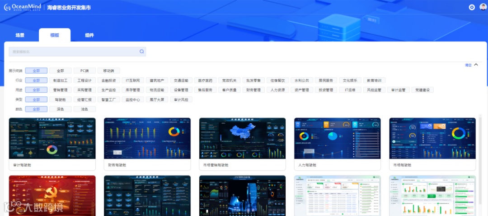Open the user avatar menu
The width and height of the screenshot is (488, 216).
tap(483, 7)
